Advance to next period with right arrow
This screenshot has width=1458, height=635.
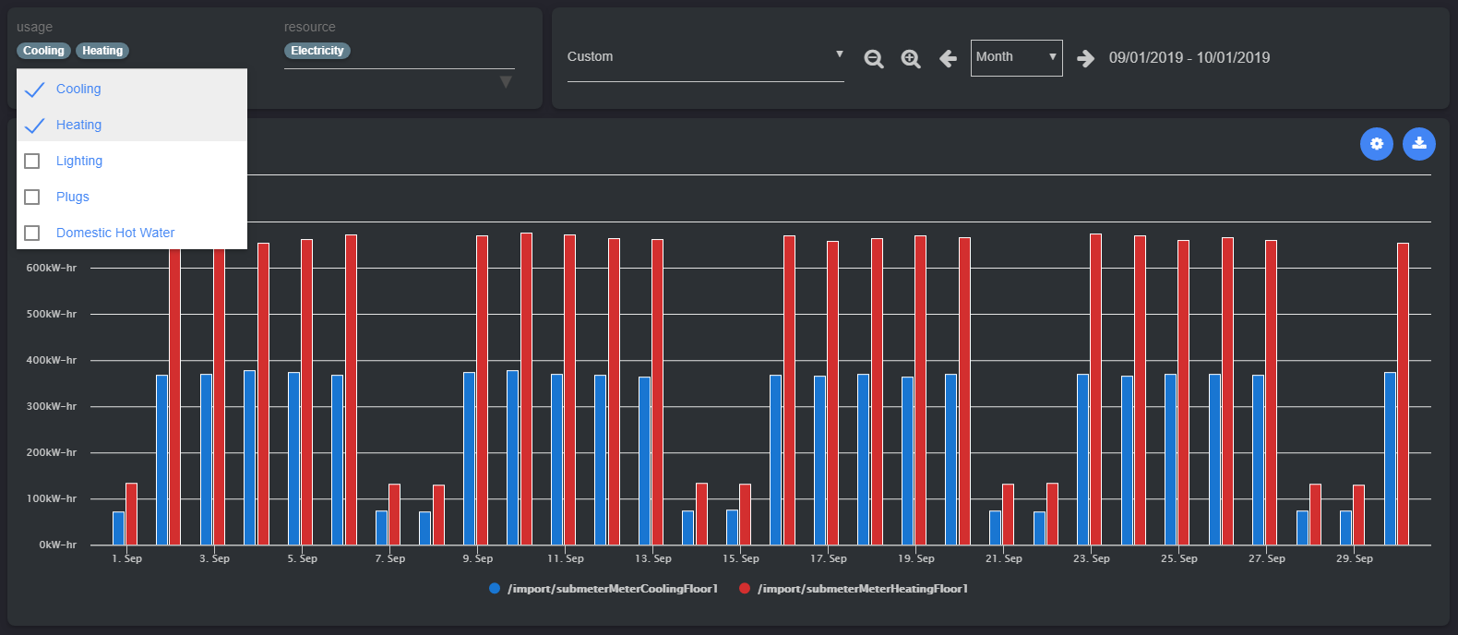click(1086, 59)
